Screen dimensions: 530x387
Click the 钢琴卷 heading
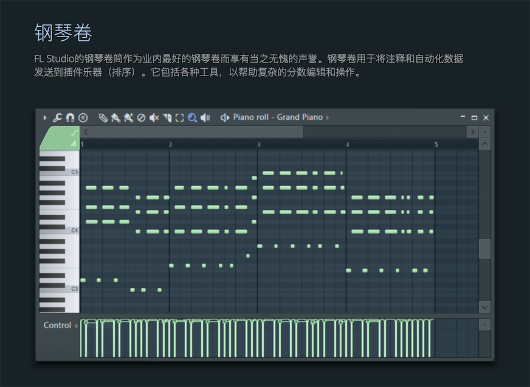point(63,33)
